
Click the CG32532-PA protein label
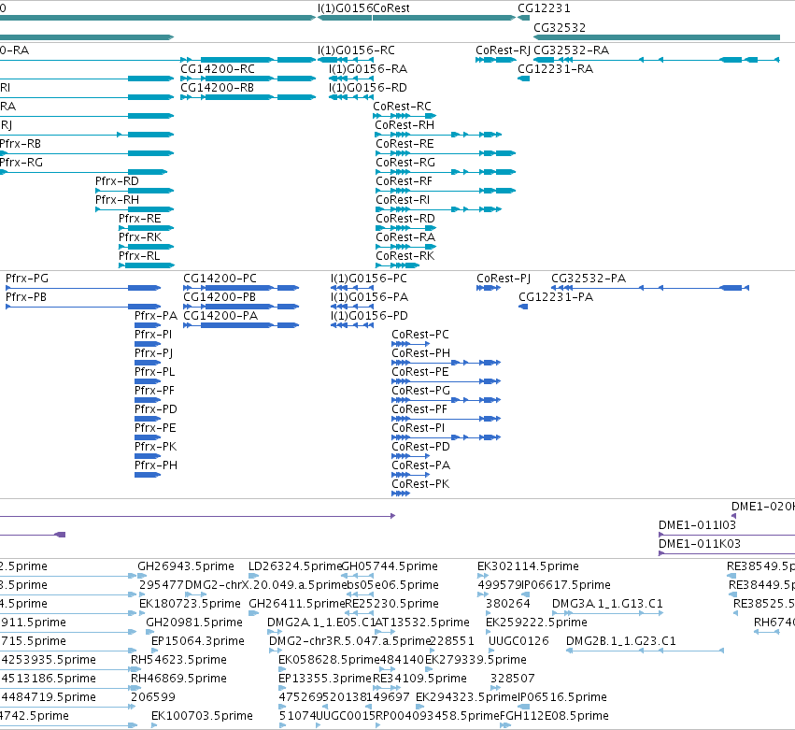click(589, 279)
